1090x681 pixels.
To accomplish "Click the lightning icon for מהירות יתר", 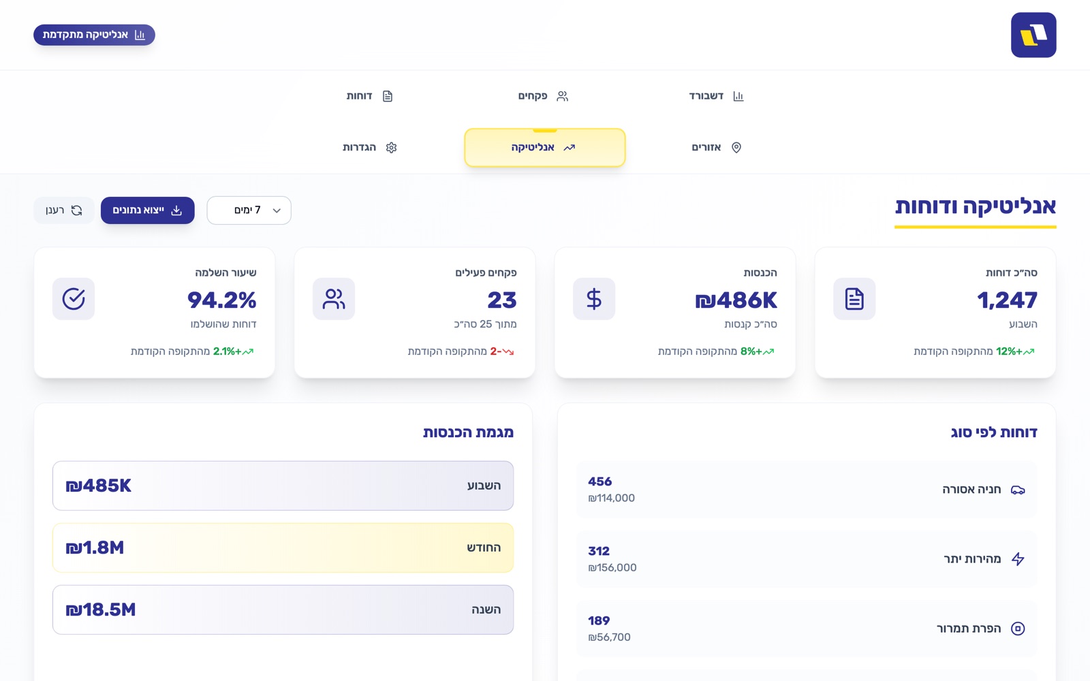I will pos(1018,559).
